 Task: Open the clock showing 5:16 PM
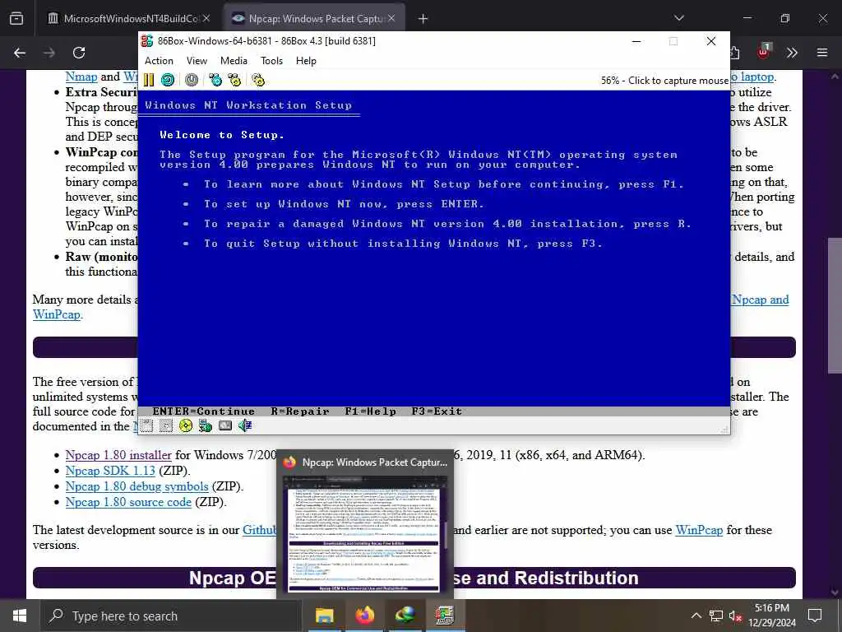click(771, 616)
